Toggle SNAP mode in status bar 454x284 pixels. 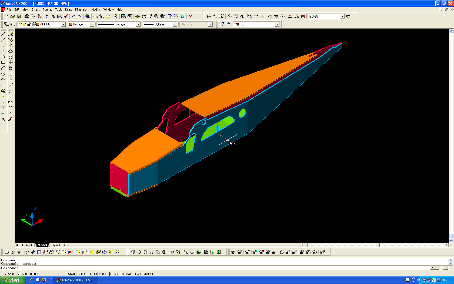[72, 274]
